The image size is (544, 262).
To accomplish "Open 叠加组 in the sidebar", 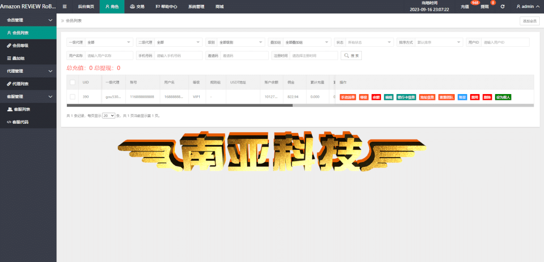I will [28, 58].
